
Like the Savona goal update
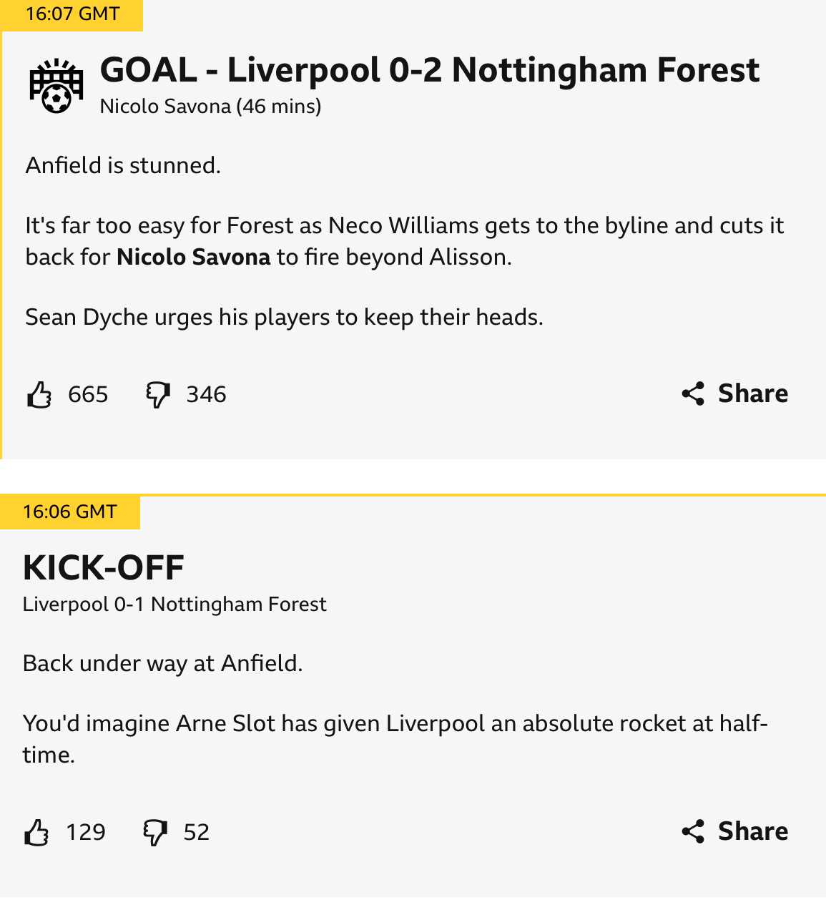click(39, 394)
